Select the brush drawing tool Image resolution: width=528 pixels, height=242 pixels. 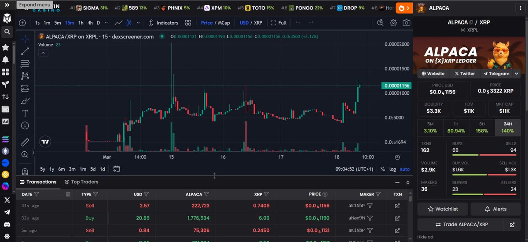pos(25,101)
